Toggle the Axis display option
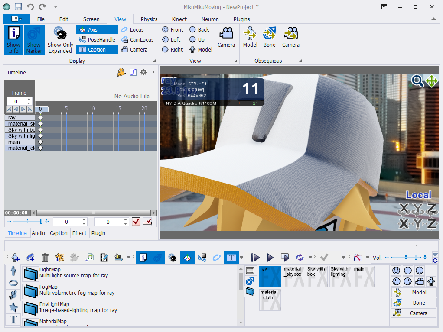This screenshot has height=332, width=443. pos(97,29)
